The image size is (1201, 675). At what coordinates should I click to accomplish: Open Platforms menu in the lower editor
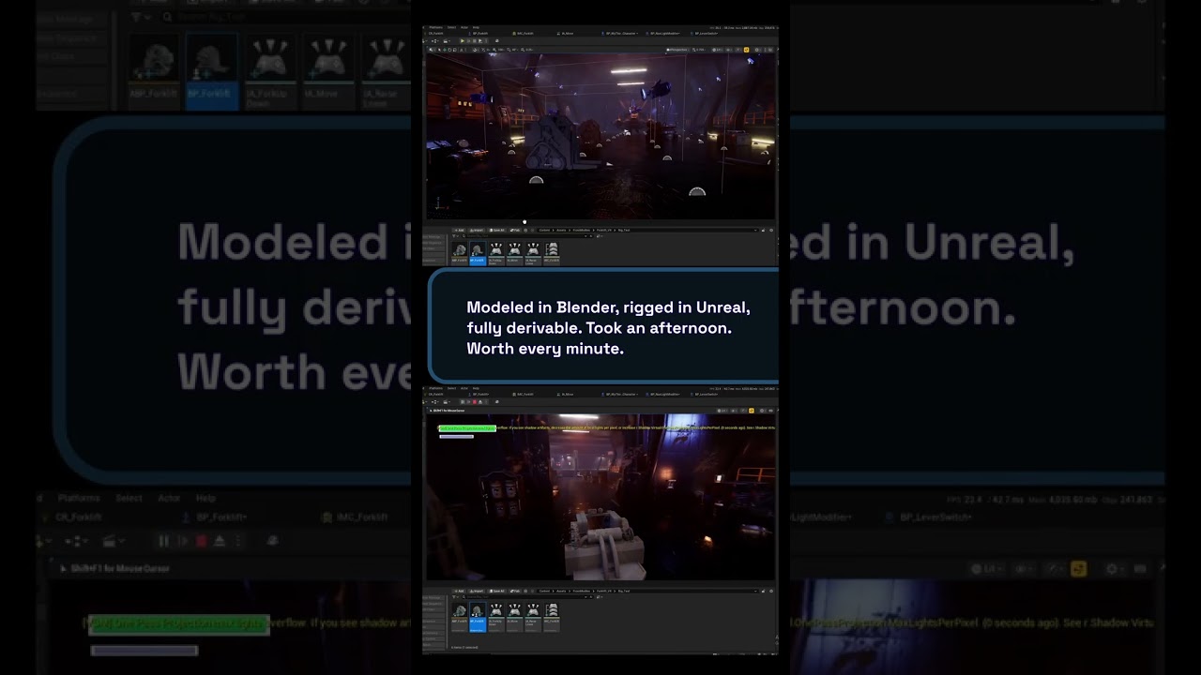coord(435,388)
